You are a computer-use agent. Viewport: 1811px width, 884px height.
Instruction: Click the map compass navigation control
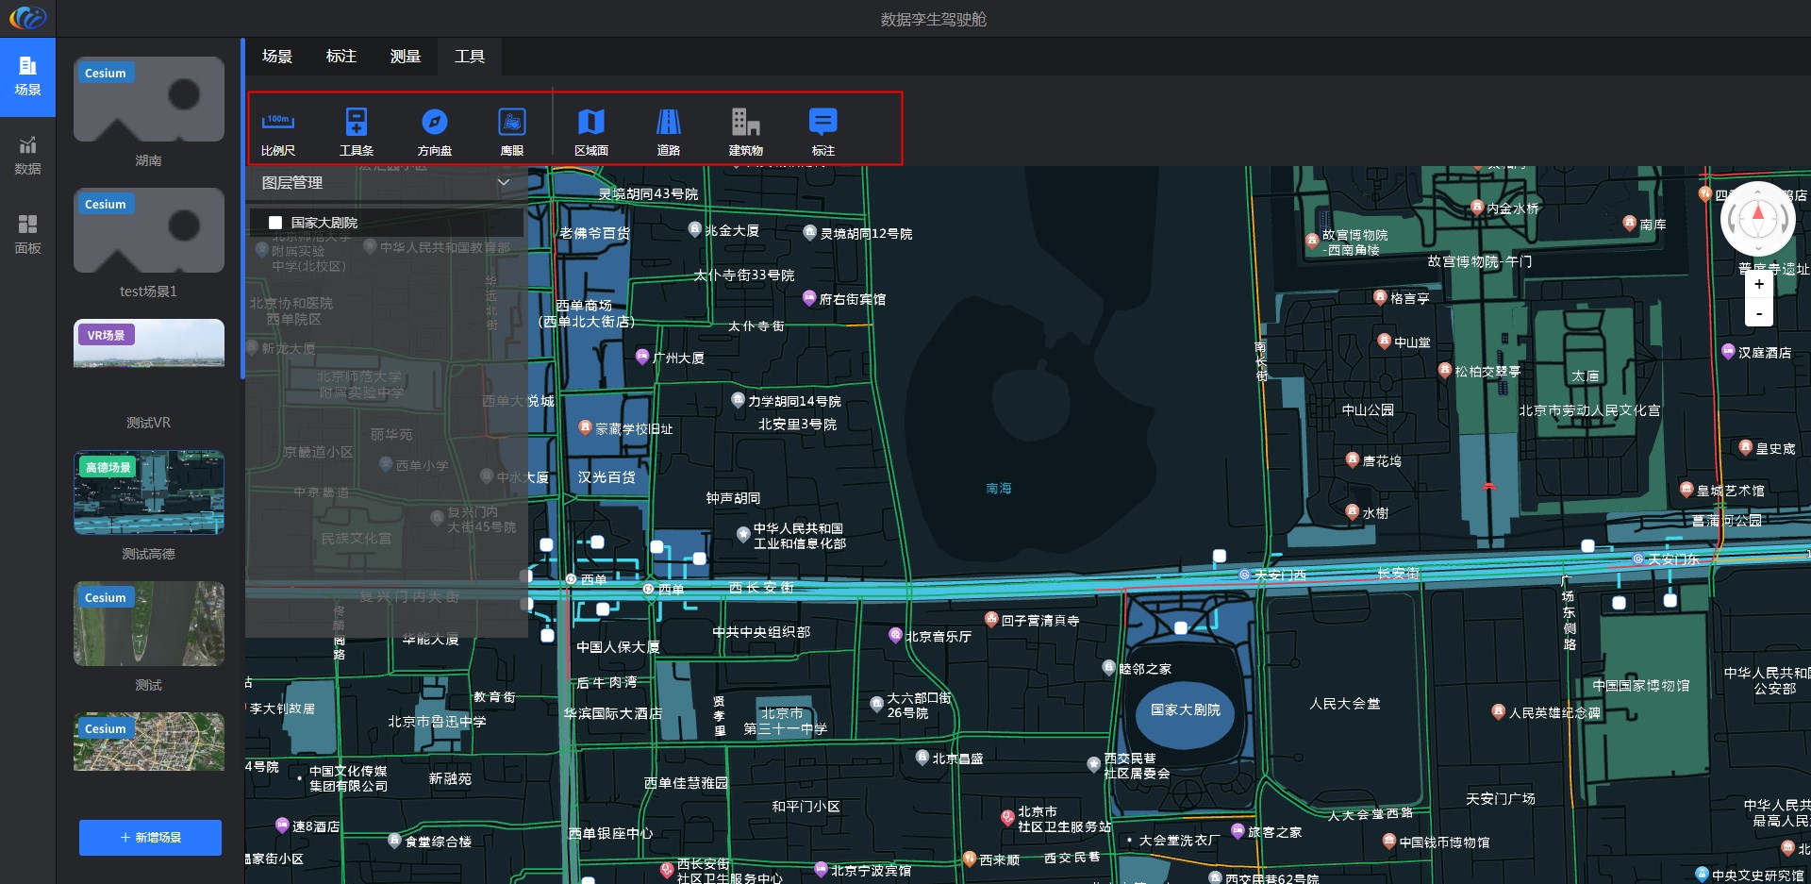[1757, 219]
